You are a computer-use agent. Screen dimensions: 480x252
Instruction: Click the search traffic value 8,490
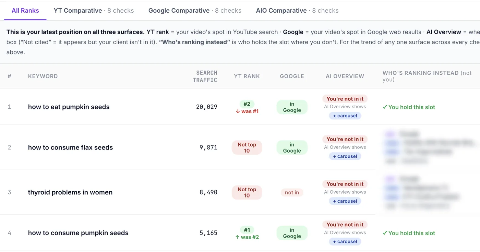point(208,192)
